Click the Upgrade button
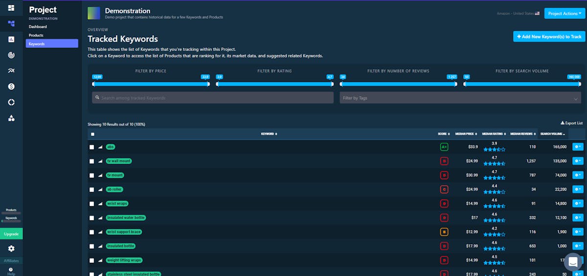587x276 pixels. click(11, 234)
